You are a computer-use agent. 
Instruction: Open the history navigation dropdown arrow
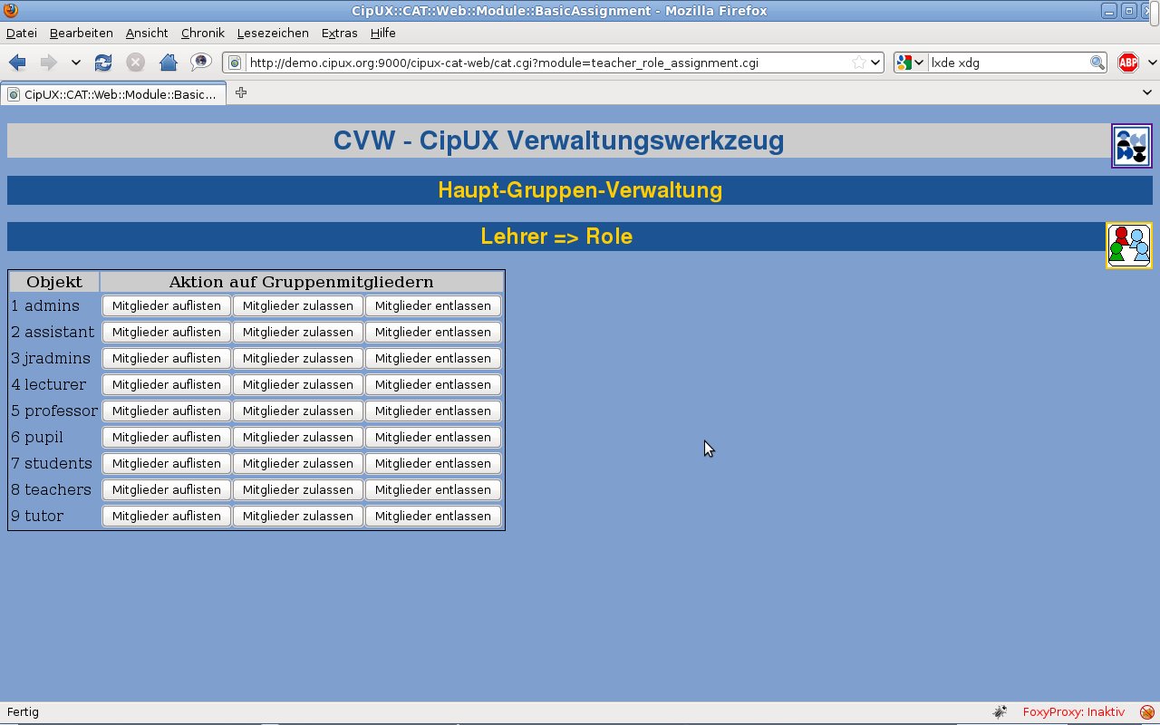(76, 63)
